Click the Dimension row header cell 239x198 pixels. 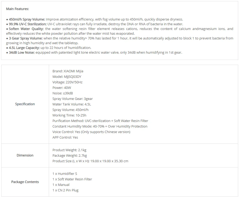point(25,155)
